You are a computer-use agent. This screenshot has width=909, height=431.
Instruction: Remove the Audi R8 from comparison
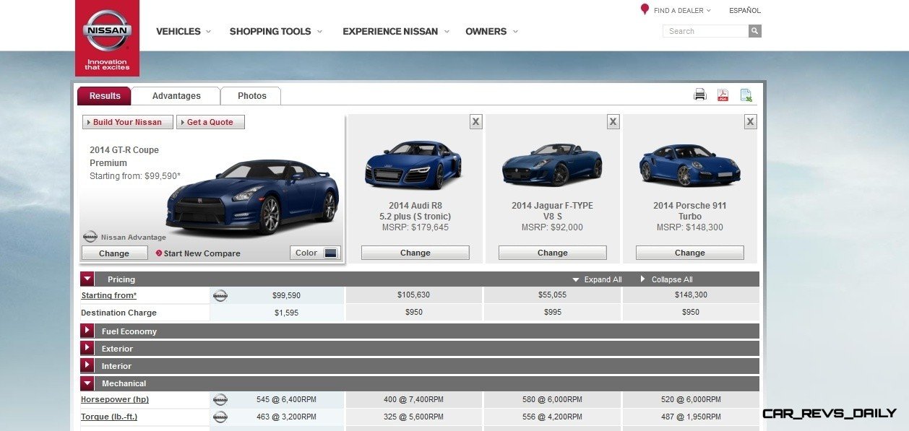(475, 121)
